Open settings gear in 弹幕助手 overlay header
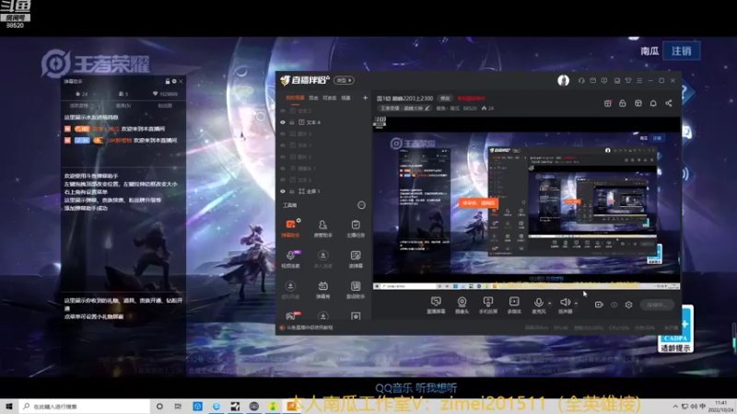737x414 pixels. coord(174,81)
